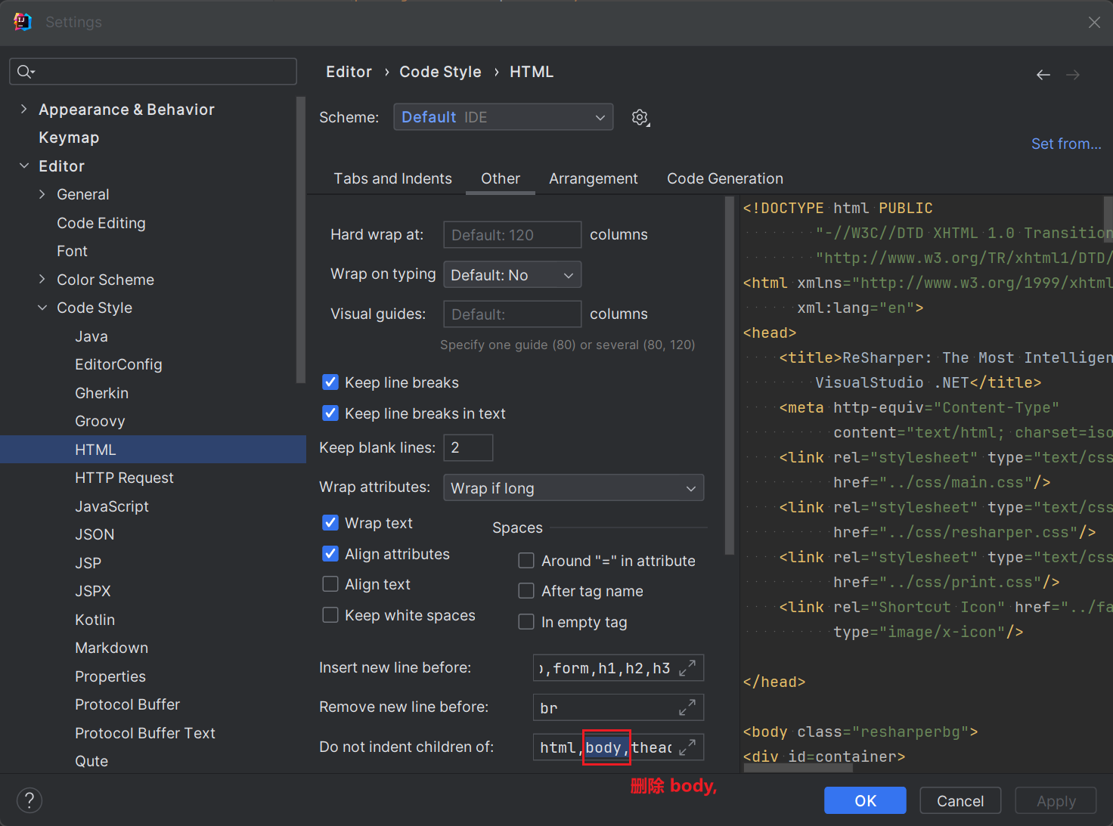Select Markdown code style
Screen dimensions: 1113x826
coord(111,648)
